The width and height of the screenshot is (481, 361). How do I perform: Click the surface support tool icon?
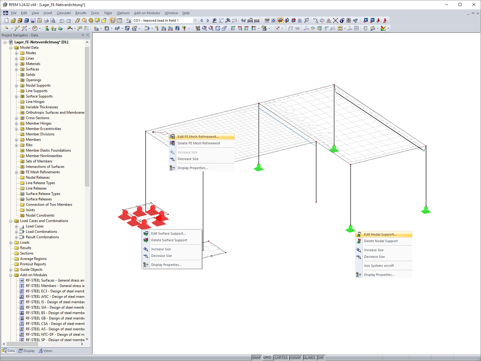[x=60, y=28]
